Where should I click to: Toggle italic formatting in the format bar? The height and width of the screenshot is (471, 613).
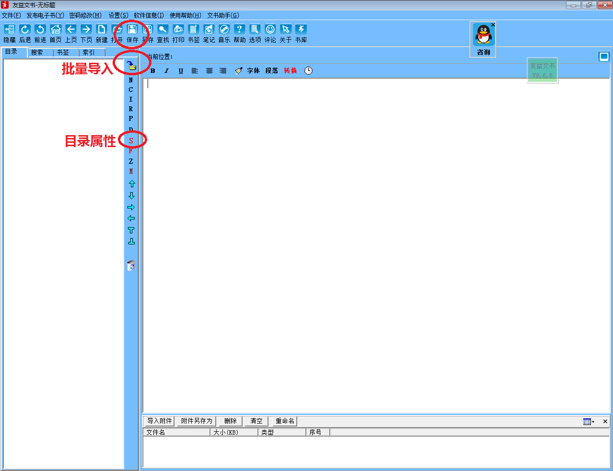click(166, 71)
